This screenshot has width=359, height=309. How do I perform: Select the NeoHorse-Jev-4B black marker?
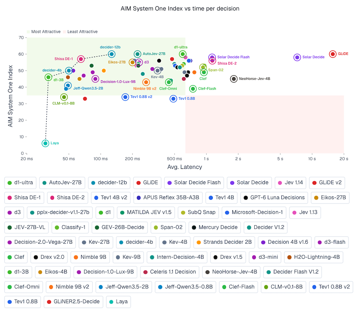pos(234,79)
